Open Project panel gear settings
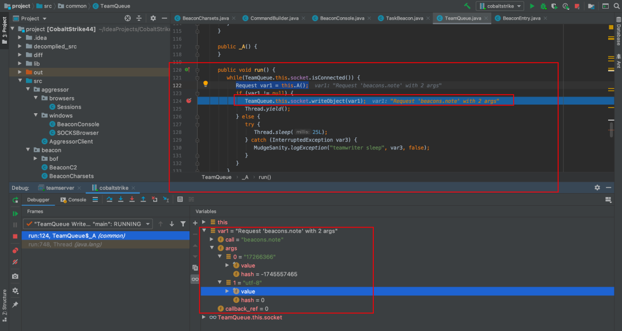622x331 pixels. [x=153, y=18]
